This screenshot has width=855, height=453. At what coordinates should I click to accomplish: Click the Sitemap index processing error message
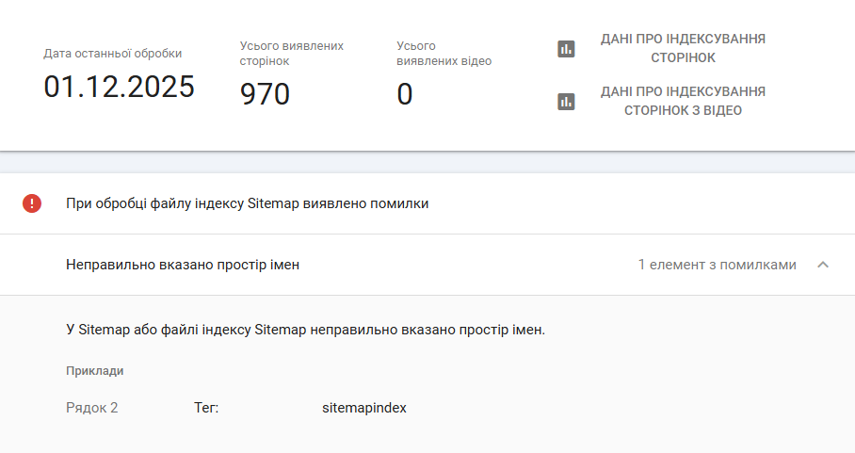point(247,203)
